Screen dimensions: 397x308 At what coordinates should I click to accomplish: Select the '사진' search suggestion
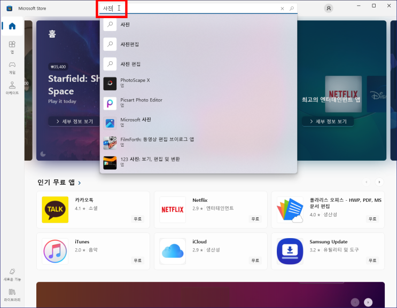point(199,25)
